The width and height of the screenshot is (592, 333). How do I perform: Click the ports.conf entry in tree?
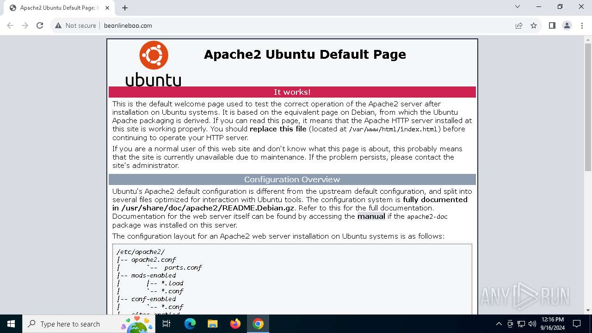pyautogui.click(x=183, y=267)
